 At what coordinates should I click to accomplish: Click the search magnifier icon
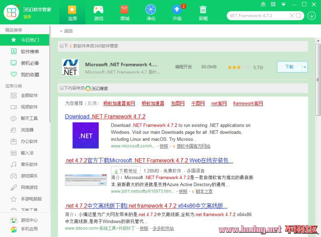[299, 16]
